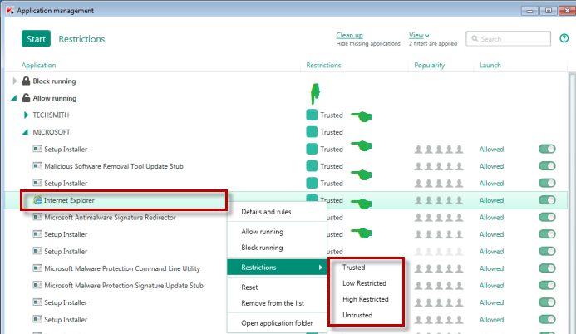Click the locked padlock icon for Block running
Viewport: 576px width, 334px height.
pos(26,81)
